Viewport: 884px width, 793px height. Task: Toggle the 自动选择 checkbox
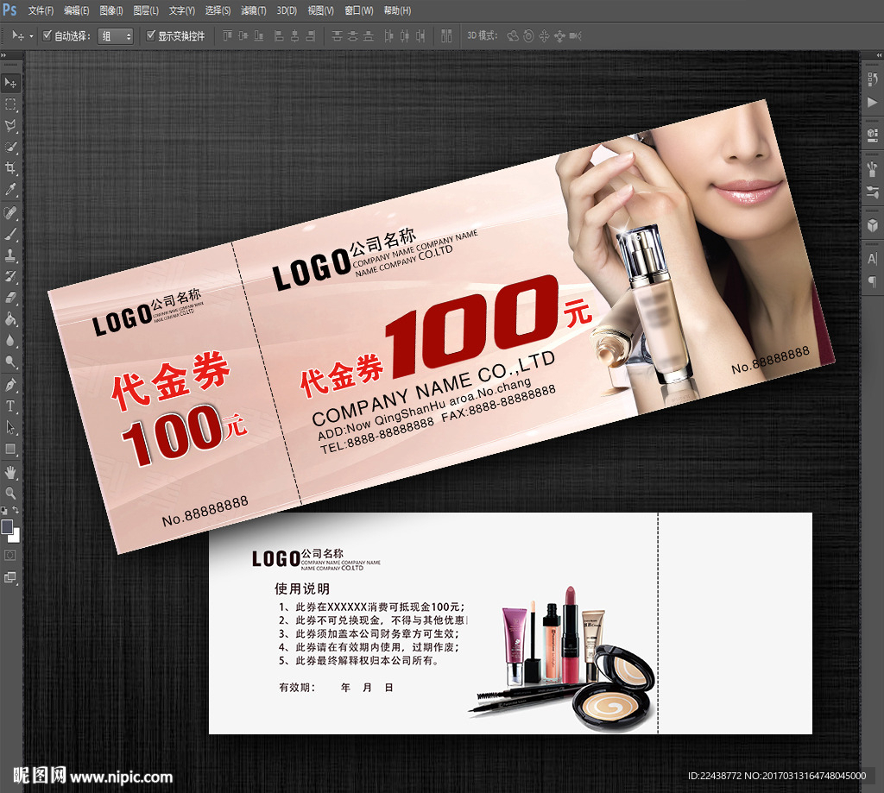click(47, 35)
